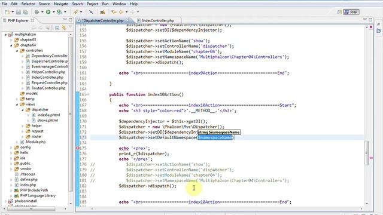383x215 pixels.
Task: Click the Forward navigation arrow icon
Action: click(133, 12)
